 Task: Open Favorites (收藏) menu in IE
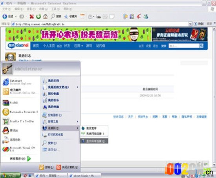[43, 9]
